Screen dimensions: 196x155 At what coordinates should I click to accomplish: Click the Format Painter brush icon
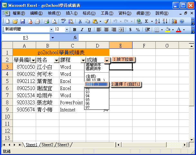pyautogui.click(x=105, y=21)
